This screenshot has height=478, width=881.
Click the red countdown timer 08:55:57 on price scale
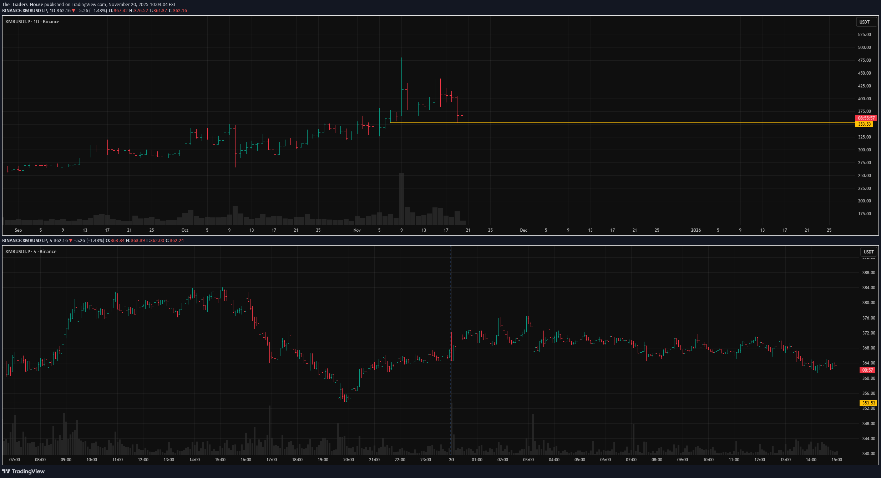pyautogui.click(x=865, y=117)
